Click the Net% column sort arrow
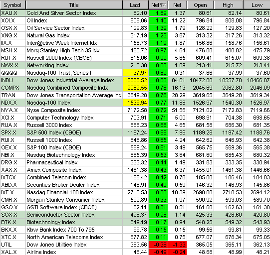This screenshot has width=270, height=255. pos(164,5)
